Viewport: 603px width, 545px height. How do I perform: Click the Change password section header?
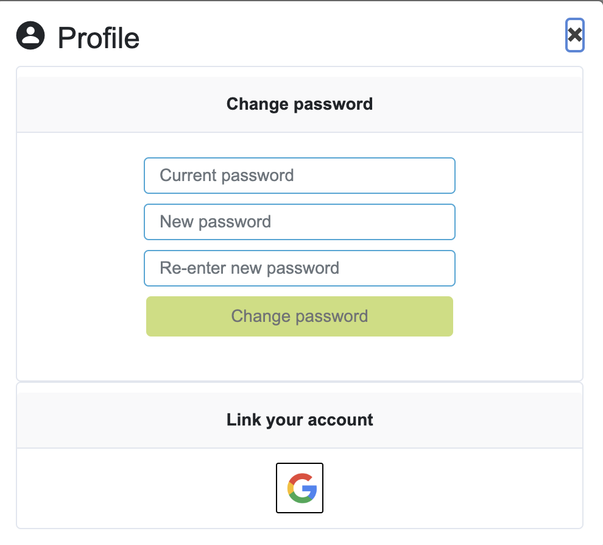[300, 104]
